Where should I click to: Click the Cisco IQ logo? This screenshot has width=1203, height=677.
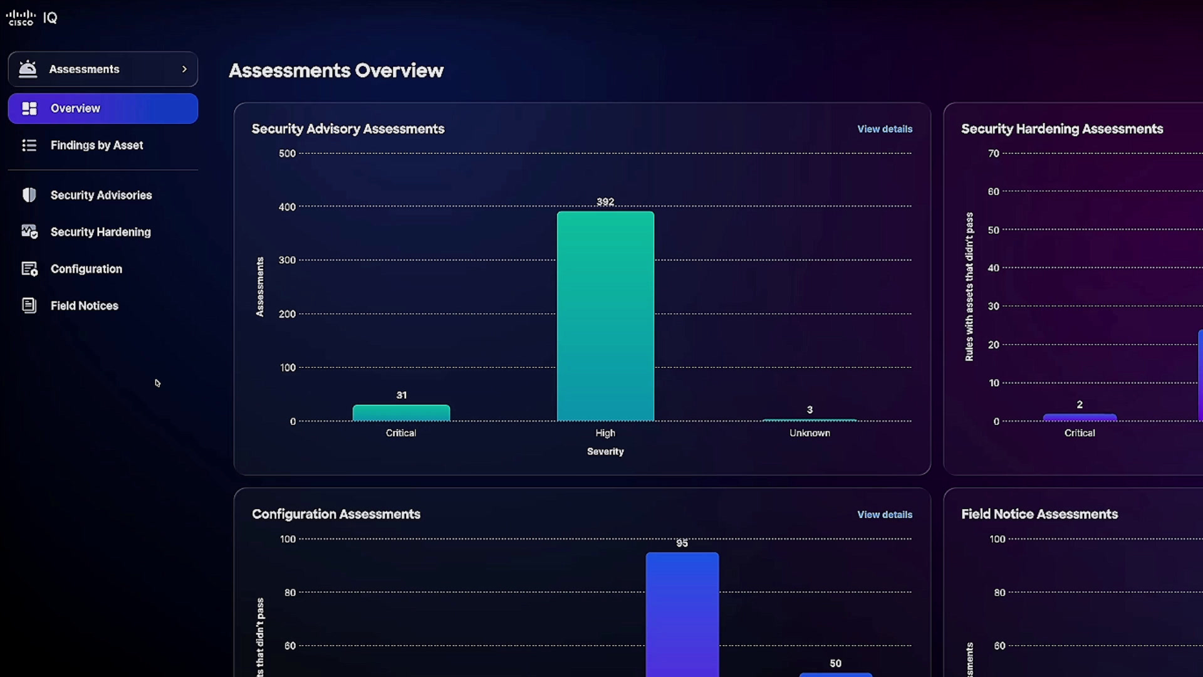click(x=32, y=18)
